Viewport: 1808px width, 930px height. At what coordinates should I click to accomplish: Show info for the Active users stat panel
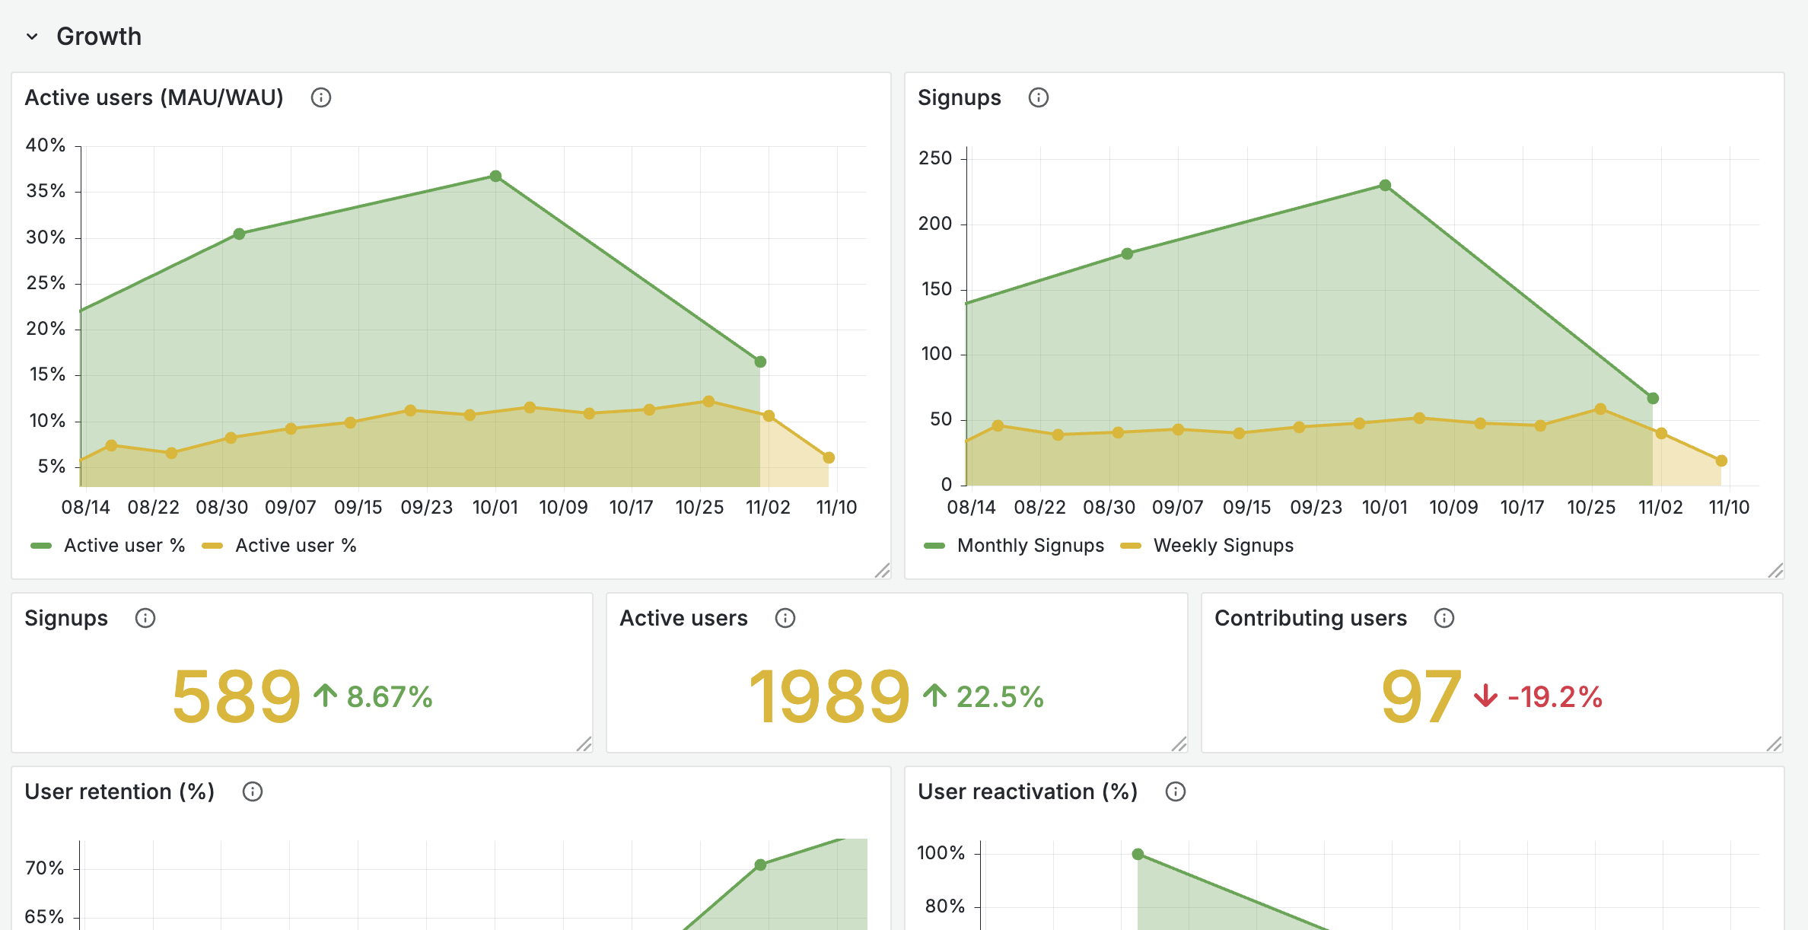coord(785,618)
